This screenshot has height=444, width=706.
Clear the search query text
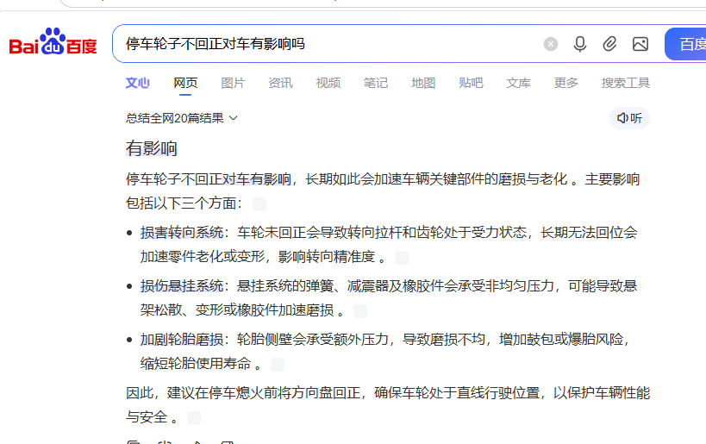pyautogui.click(x=550, y=44)
